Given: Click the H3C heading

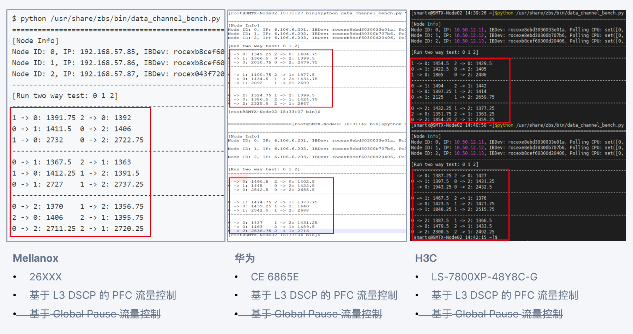Looking at the screenshot, I should [426, 258].
